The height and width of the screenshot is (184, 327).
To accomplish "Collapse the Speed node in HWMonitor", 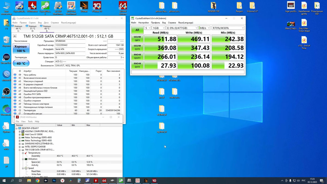I will [23, 168].
